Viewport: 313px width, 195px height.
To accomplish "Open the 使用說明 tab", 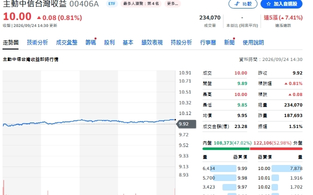I will (253, 42).
